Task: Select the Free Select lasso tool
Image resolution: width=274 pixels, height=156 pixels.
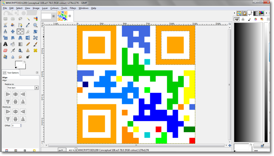Action: [x=20, y=19]
